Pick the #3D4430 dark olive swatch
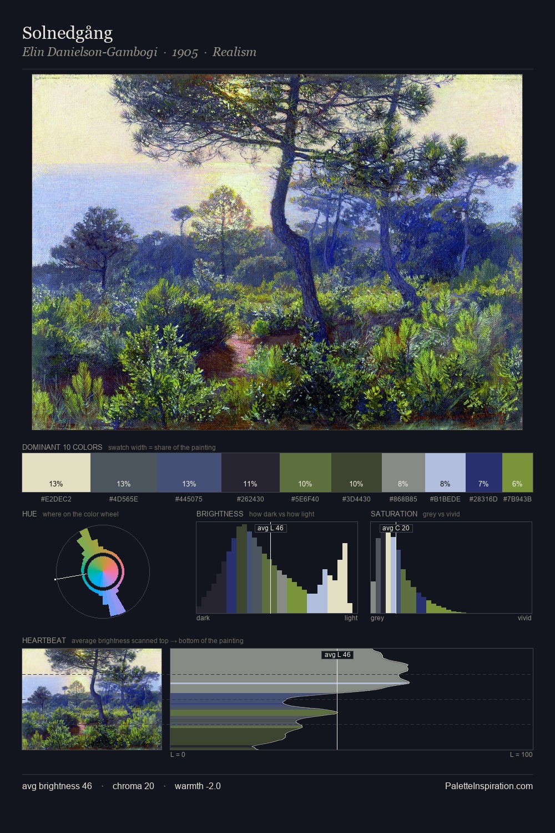 coord(356,473)
